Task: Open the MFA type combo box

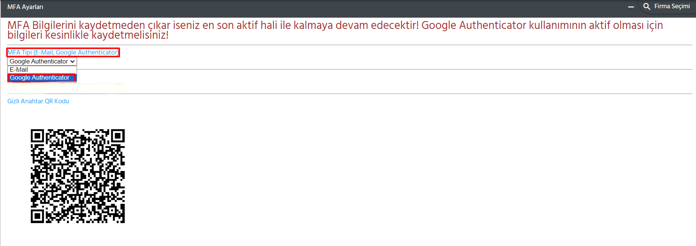Action: coord(42,61)
